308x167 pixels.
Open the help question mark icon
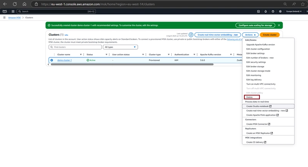[273, 12]
